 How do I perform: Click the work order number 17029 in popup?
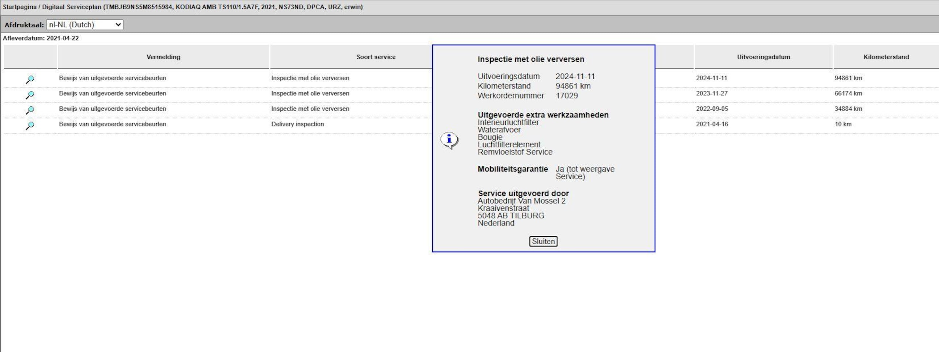[567, 96]
